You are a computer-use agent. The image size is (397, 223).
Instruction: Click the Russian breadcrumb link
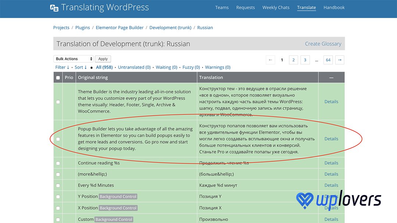pyautogui.click(x=205, y=28)
